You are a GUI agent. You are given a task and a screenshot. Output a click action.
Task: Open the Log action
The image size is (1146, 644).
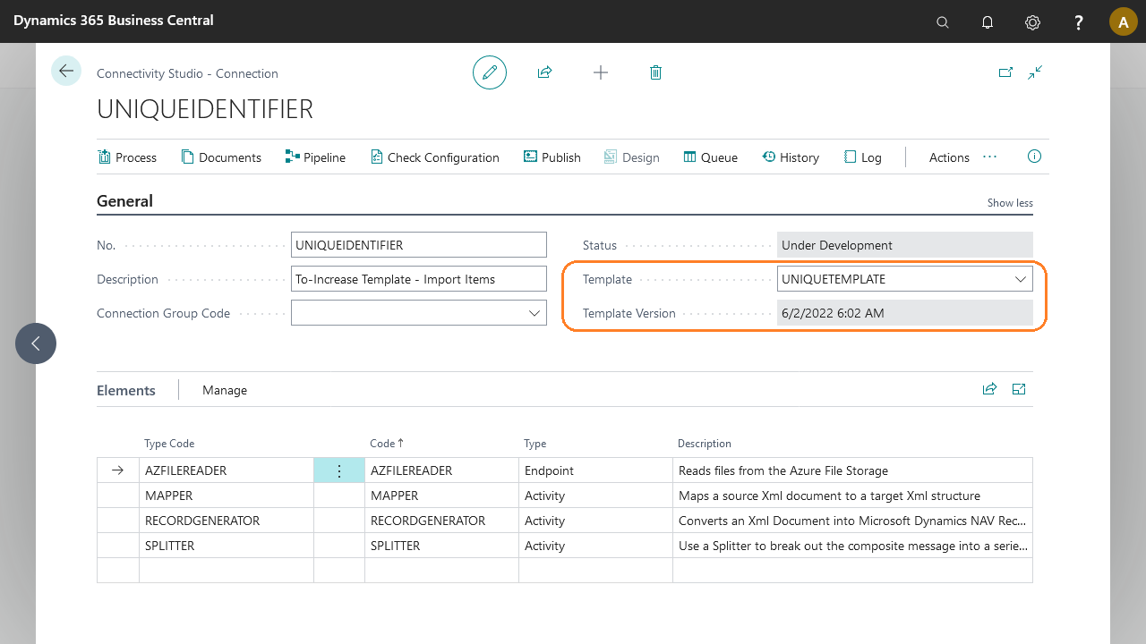(863, 157)
